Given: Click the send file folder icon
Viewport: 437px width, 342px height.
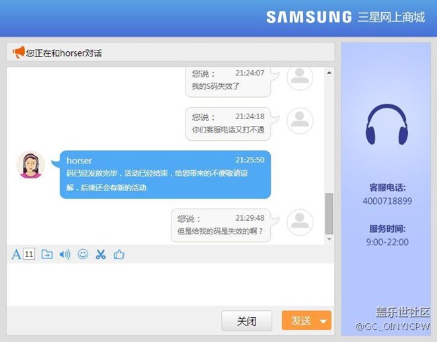Looking at the screenshot, I should tap(47, 254).
